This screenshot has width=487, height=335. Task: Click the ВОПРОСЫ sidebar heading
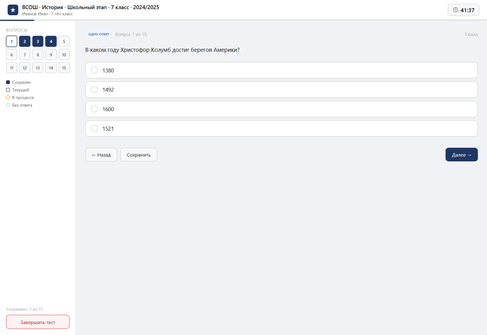pyautogui.click(x=17, y=30)
